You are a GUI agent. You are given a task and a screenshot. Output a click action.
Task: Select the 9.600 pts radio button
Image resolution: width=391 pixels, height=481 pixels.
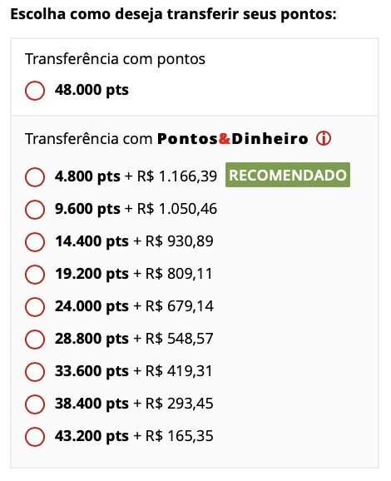pos(35,210)
